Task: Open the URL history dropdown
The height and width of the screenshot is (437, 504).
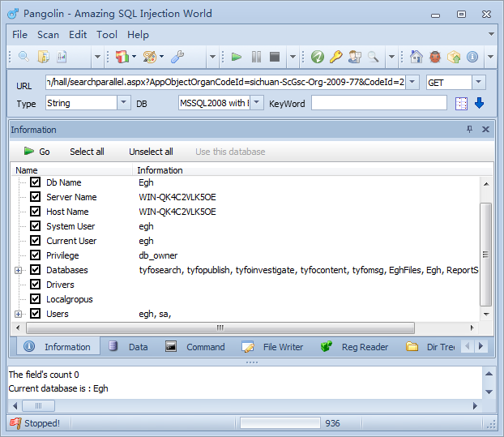Action: click(x=412, y=82)
